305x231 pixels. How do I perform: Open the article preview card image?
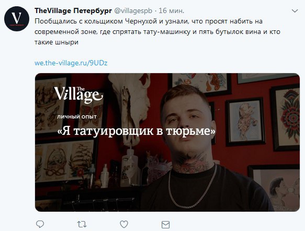(x=167, y=142)
